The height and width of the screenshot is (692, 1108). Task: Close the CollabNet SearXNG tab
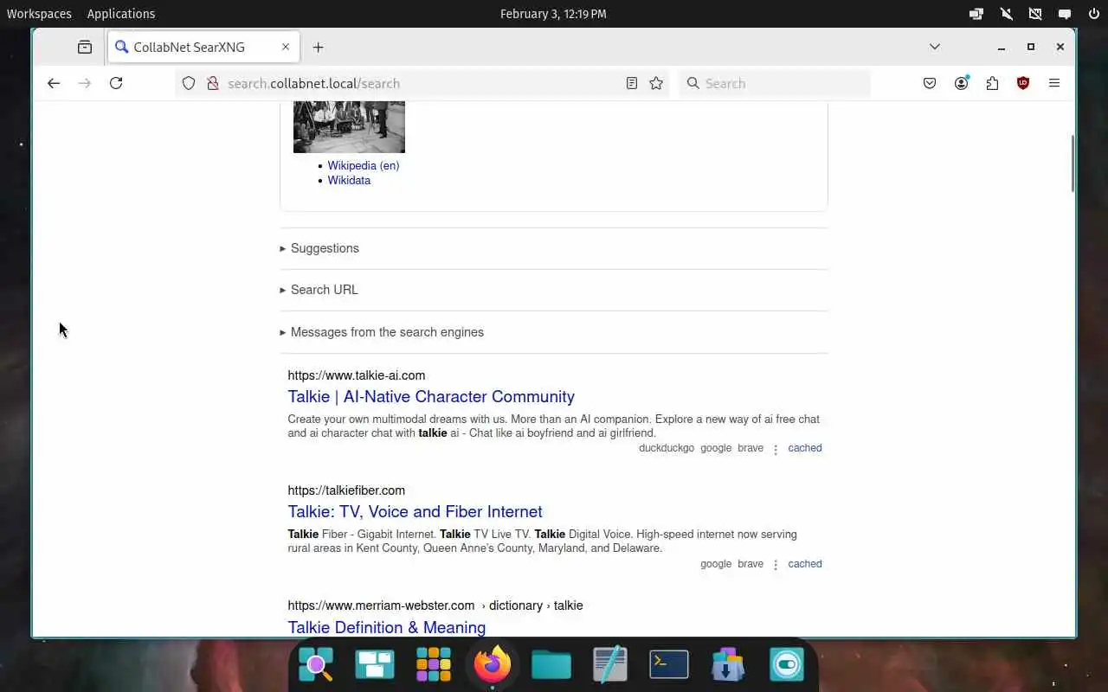pyautogui.click(x=286, y=47)
